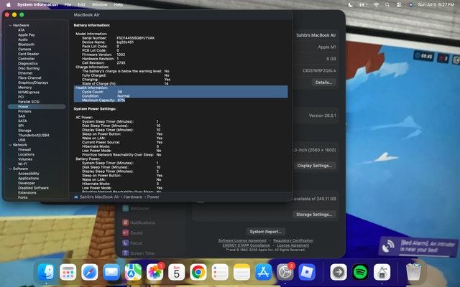The image size is (460, 287).
Task: Click the Maximum Capacity 97% row
Action: tap(100, 100)
